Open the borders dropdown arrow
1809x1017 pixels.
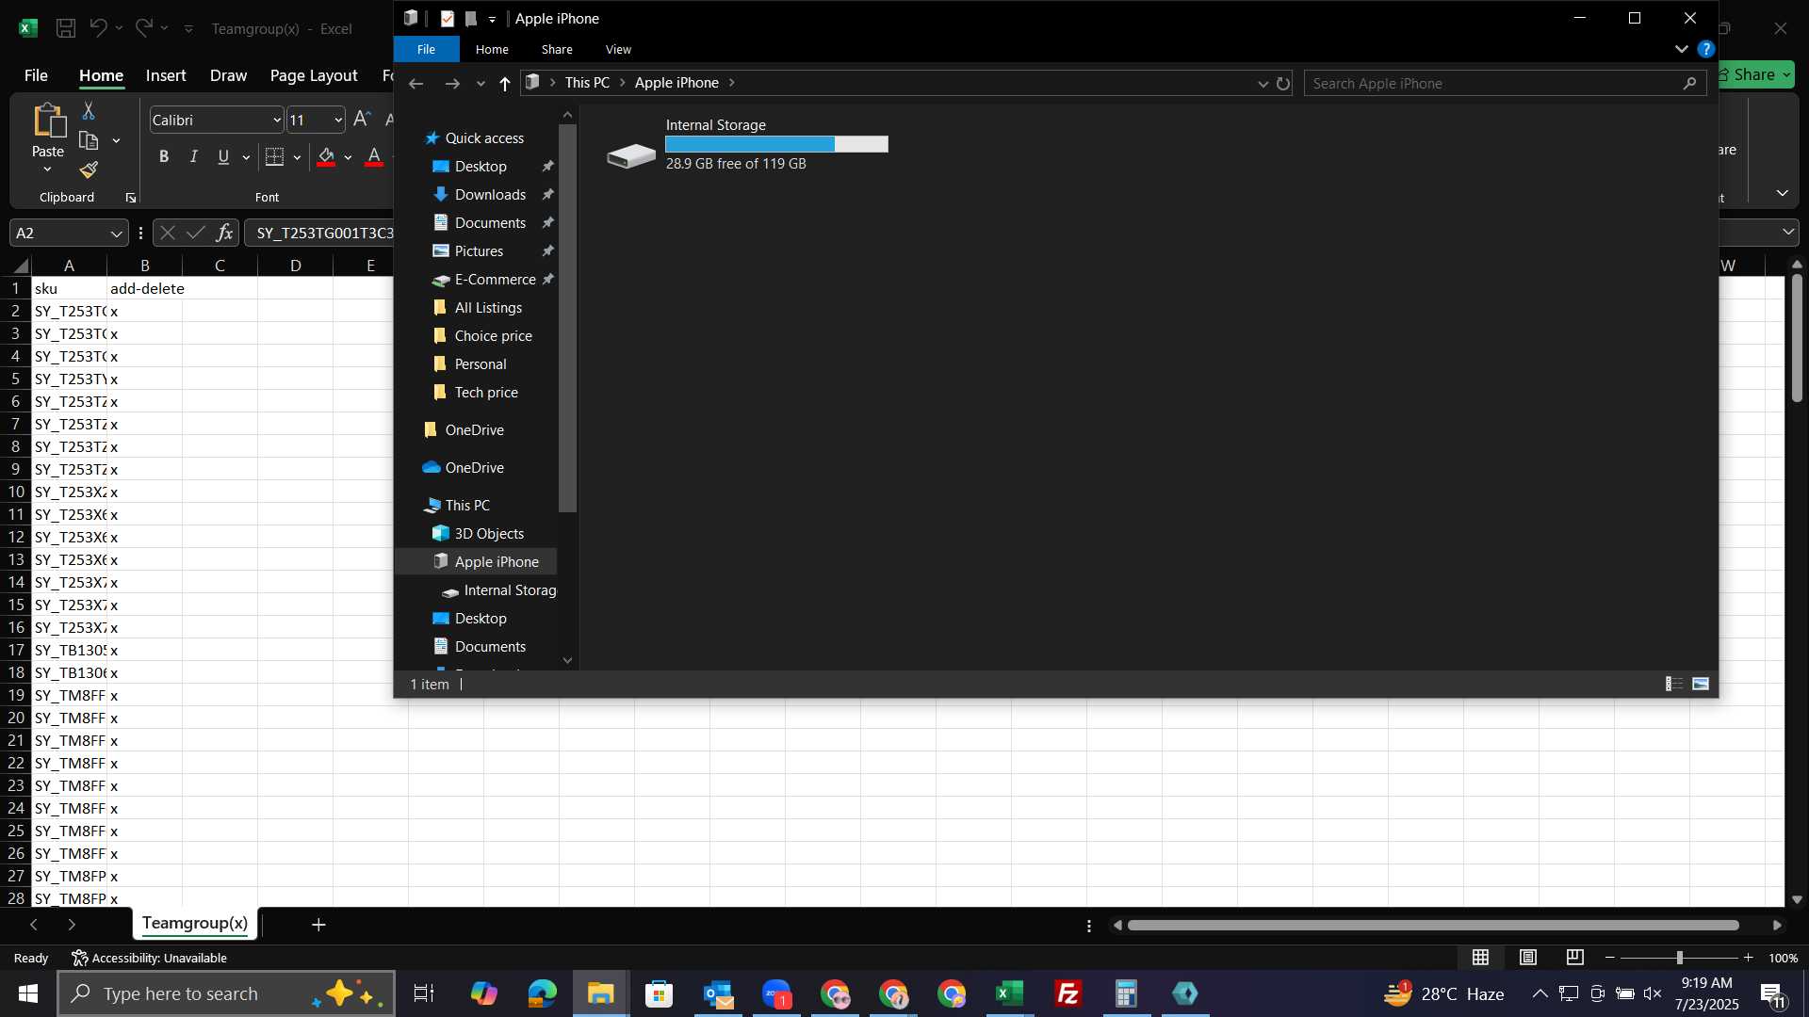point(297,157)
